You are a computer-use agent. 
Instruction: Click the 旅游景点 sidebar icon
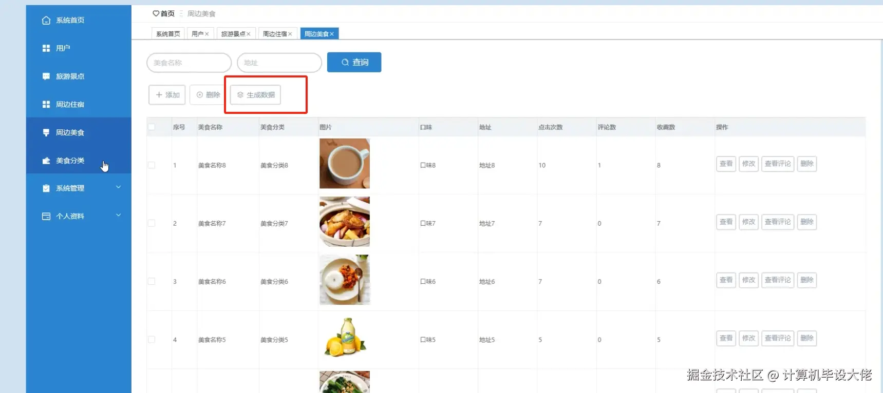click(46, 76)
